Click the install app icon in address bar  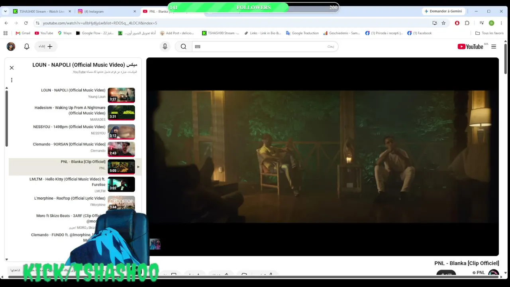coord(435,23)
